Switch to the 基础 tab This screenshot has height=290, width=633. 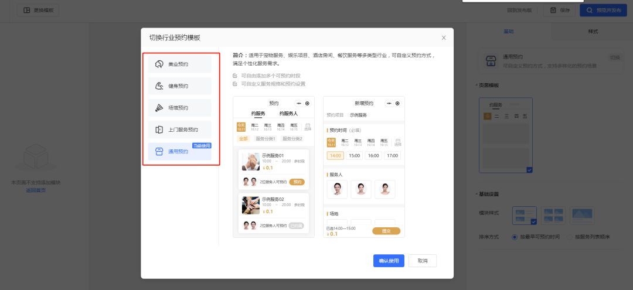pyautogui.click(x=509, y=32)
